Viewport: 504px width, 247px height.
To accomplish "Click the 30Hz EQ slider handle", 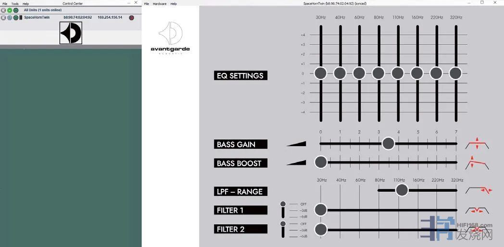I will (321, 73).
